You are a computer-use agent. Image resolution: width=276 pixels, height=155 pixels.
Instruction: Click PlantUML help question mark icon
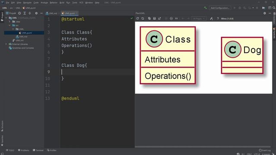pyautogui.click(x=218, y=19)
